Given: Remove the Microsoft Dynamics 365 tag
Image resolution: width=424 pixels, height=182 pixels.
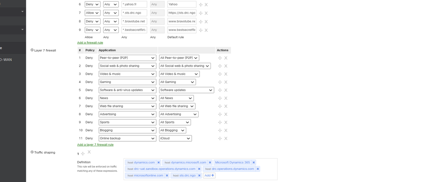Looking at the screenshot, I should (x=254, y=162).
